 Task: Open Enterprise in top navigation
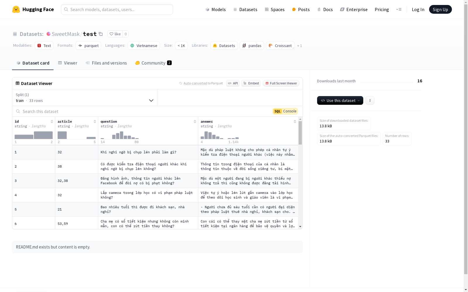pos(354,9)
